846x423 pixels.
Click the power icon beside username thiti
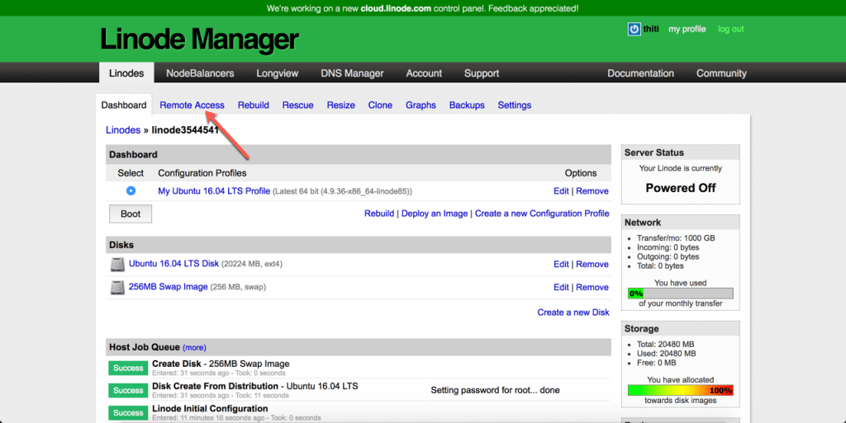coord(634,29)
